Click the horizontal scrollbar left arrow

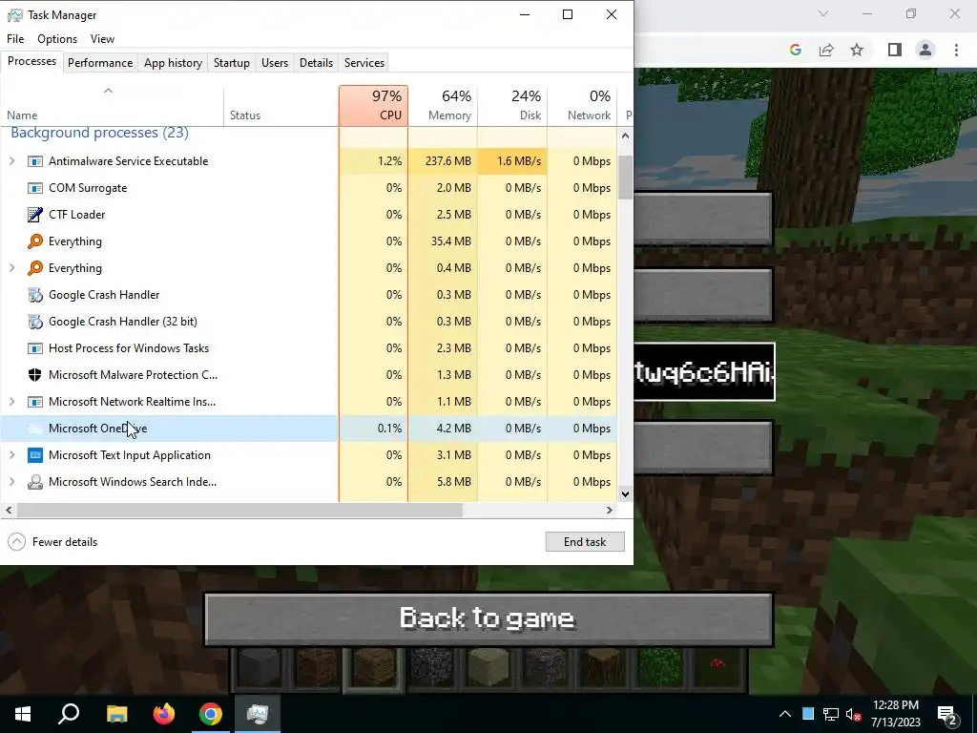click(9, 510)
